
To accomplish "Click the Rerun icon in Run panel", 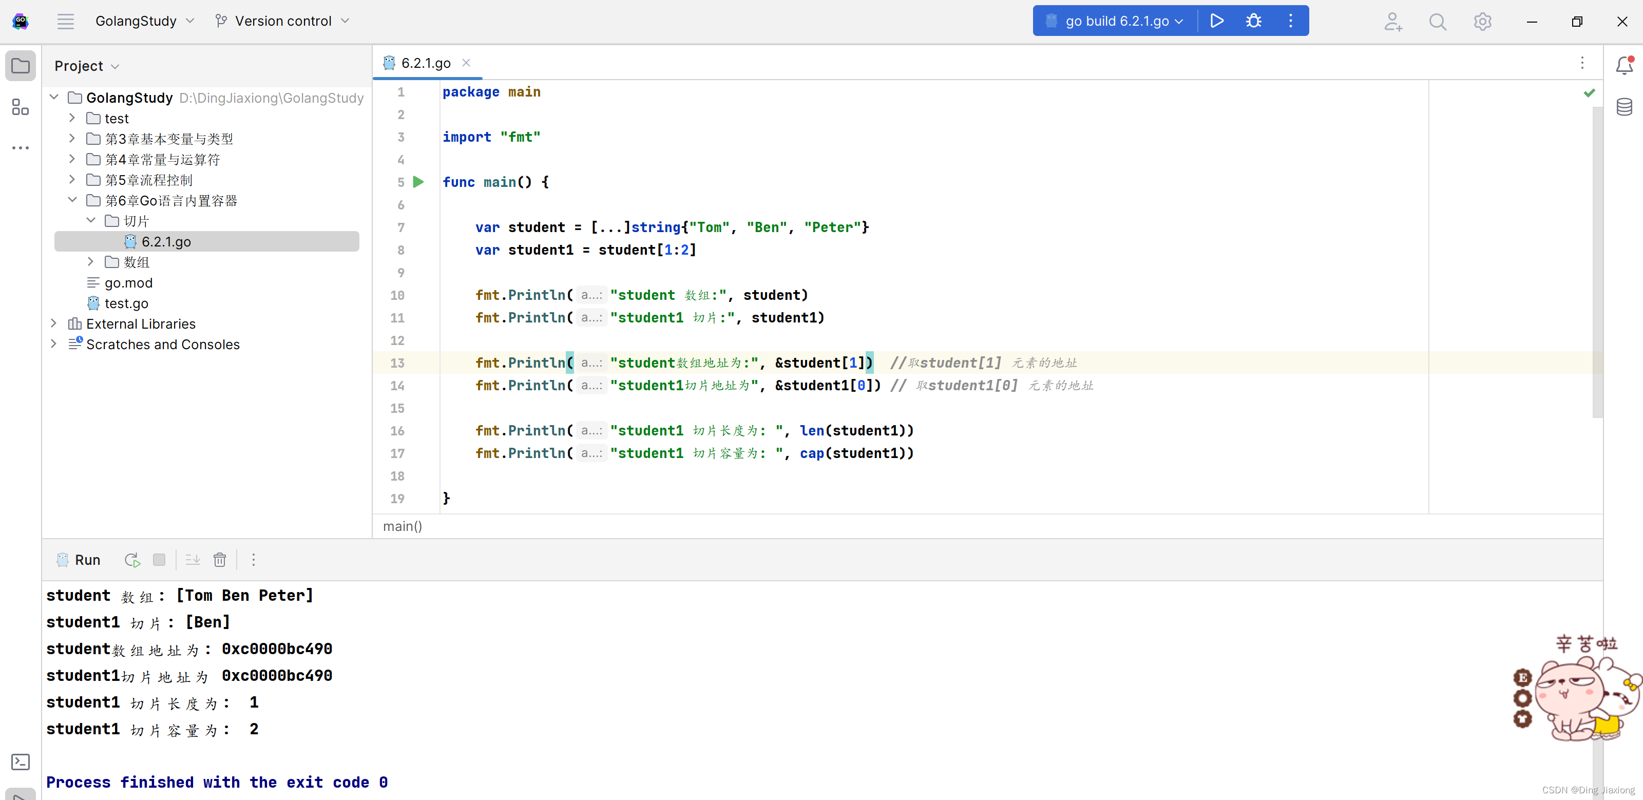I will (132, 560).
